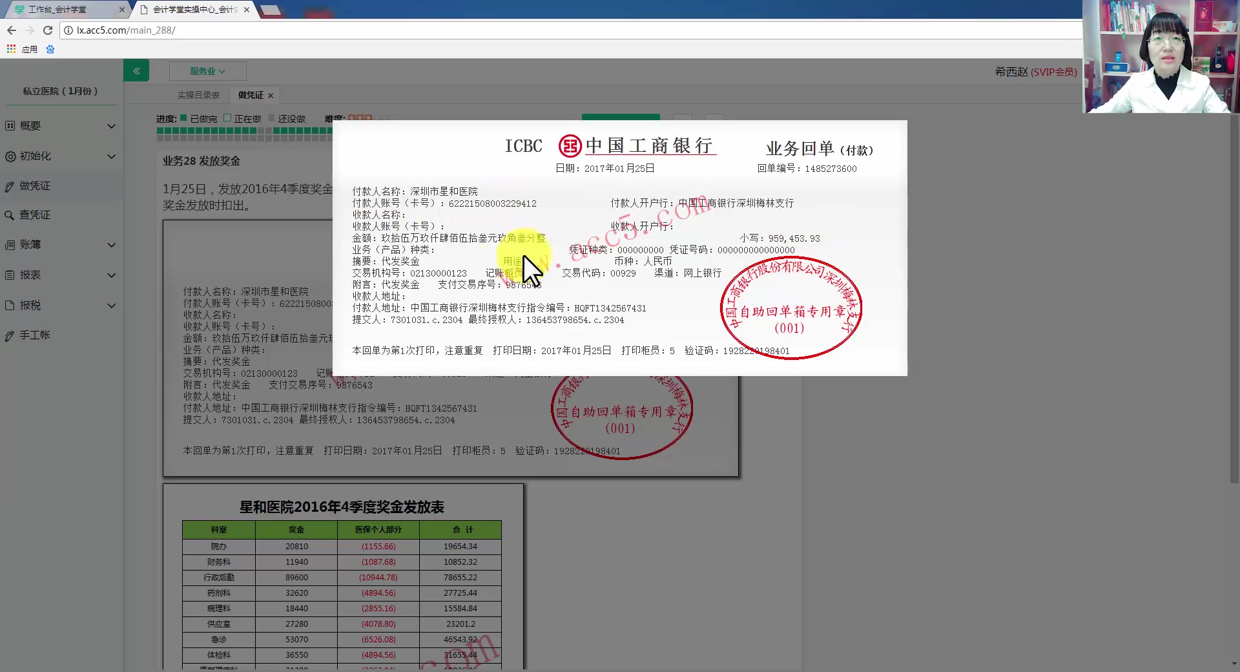The height and width of the screenshot is (672, 1240).
Task: Click the 星和医院2016年4季度奖金发放表 image
Action: coord(343,576)
